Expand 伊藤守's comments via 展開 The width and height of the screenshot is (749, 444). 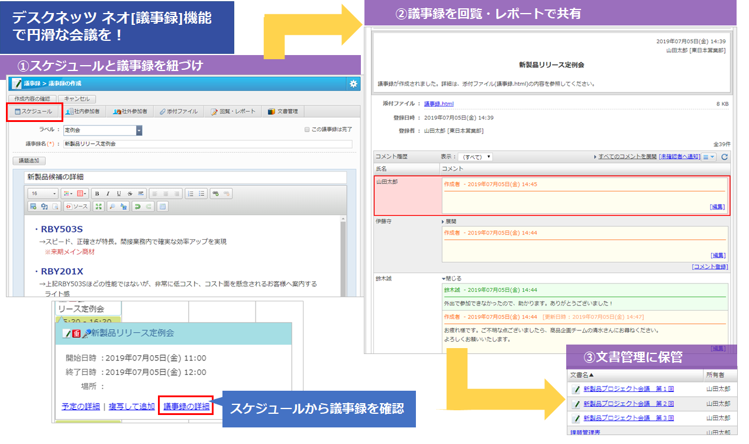(450, 221)
